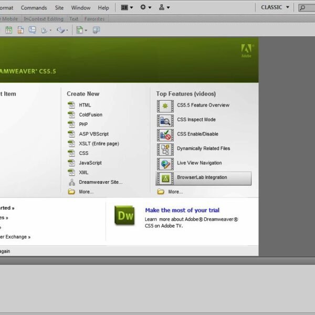Switch to the Favorites insert tab

click(x=94, y=19)
